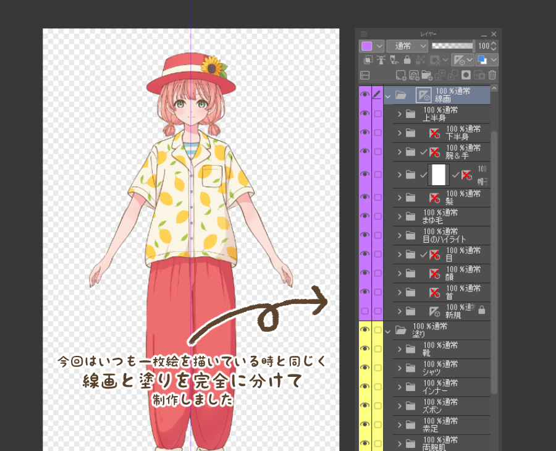Hide the 上半身 folder with eye icon
Screen dimensions: 556x451
[x=364, y=114]
